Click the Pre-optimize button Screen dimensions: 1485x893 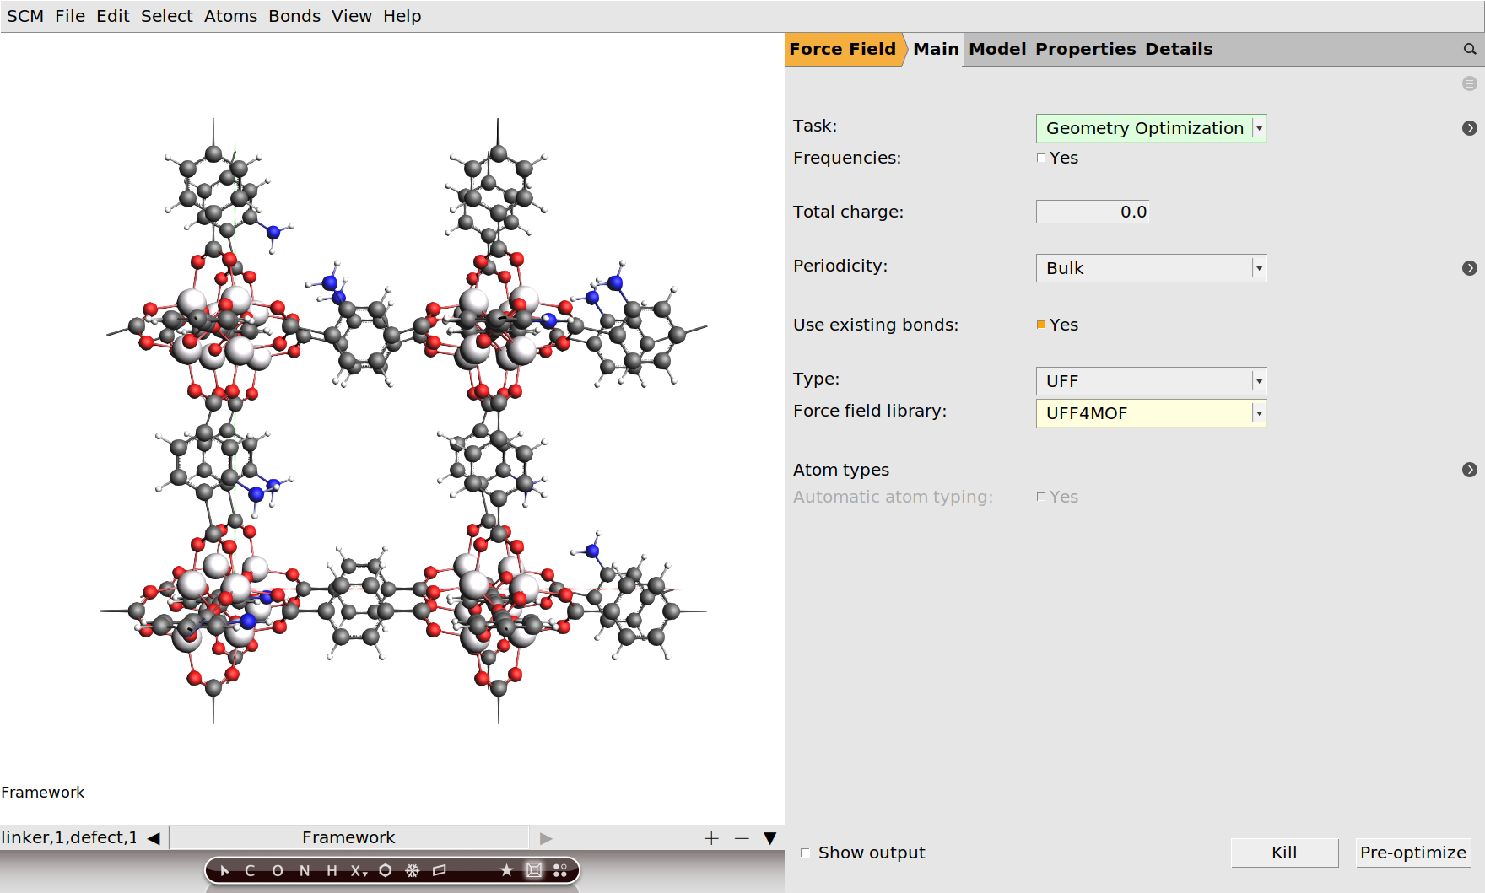coord(1412,853)
